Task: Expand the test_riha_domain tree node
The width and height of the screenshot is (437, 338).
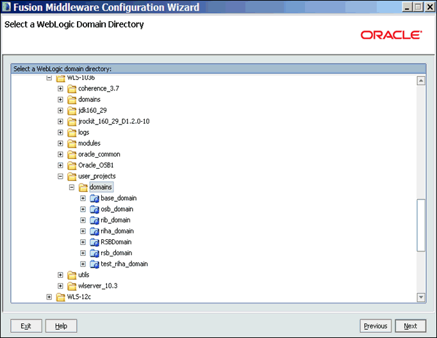Action: tap(83, 264)
